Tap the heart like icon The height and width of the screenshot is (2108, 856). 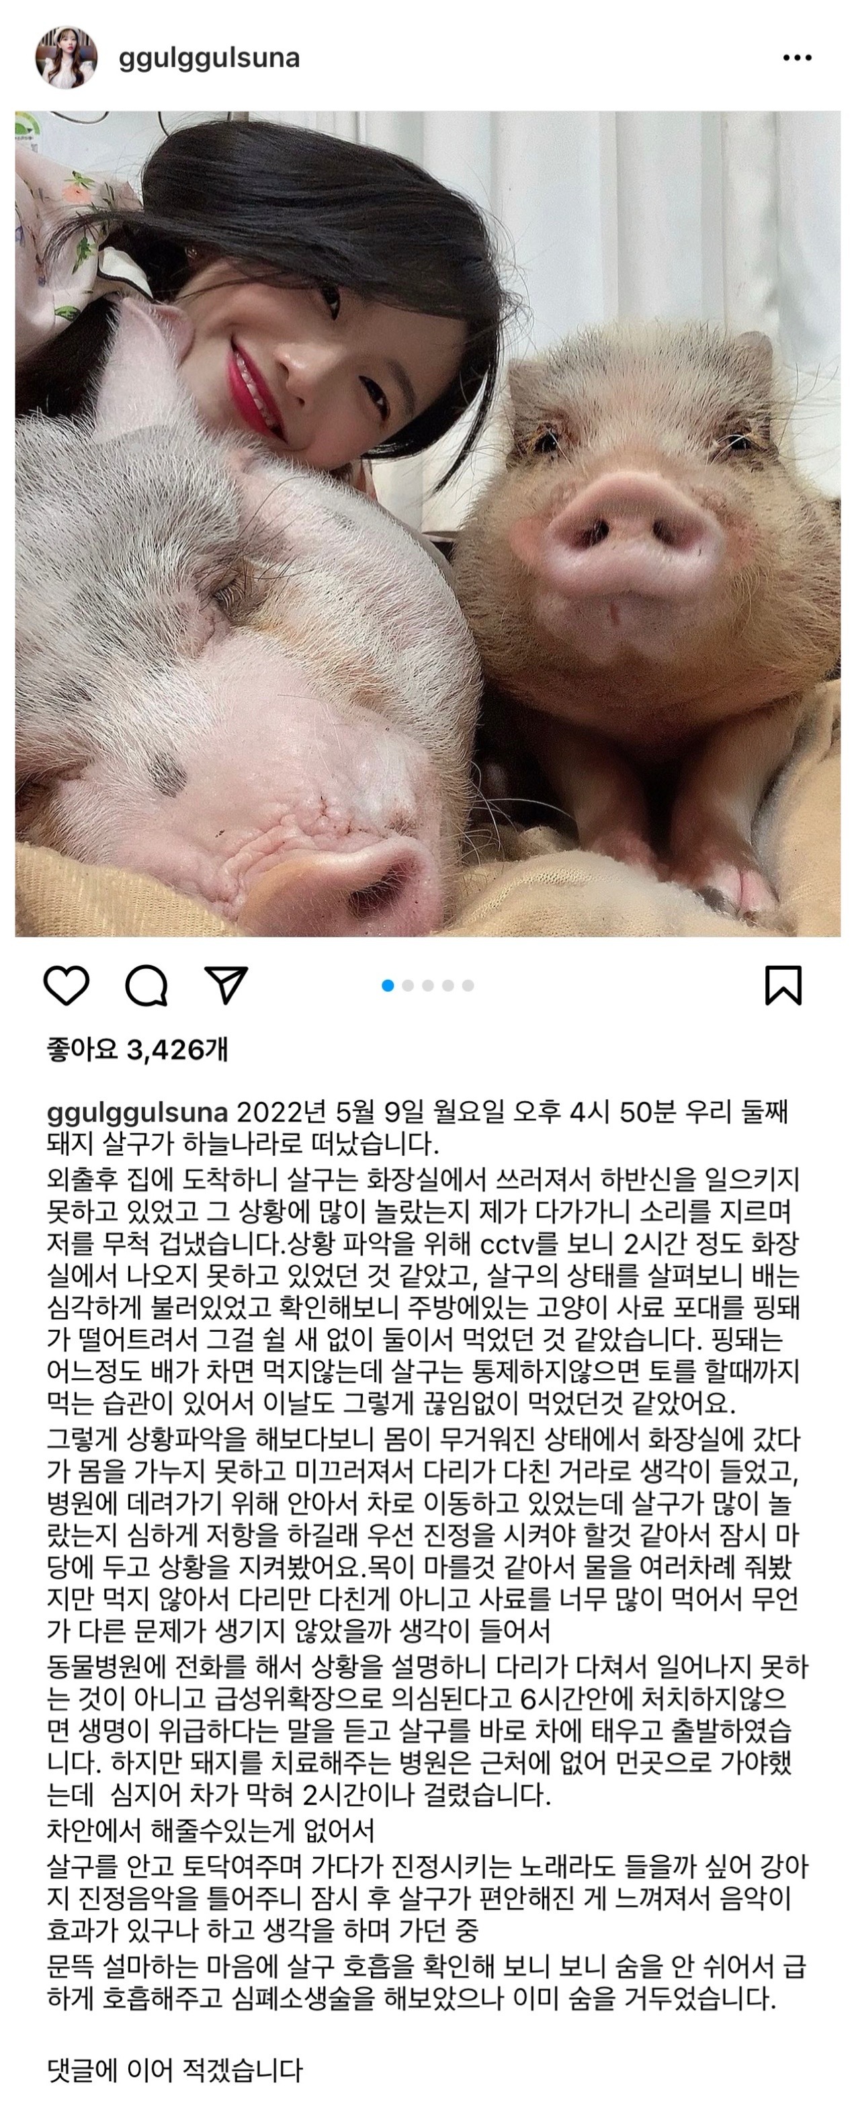point(67,985)
